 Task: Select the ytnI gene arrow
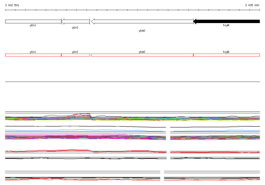(76, 22)
